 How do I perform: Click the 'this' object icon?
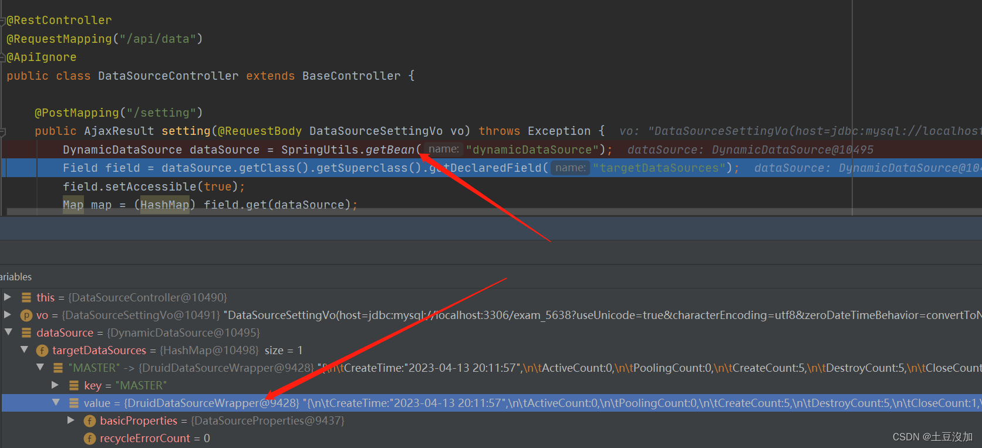coord(26,297)
